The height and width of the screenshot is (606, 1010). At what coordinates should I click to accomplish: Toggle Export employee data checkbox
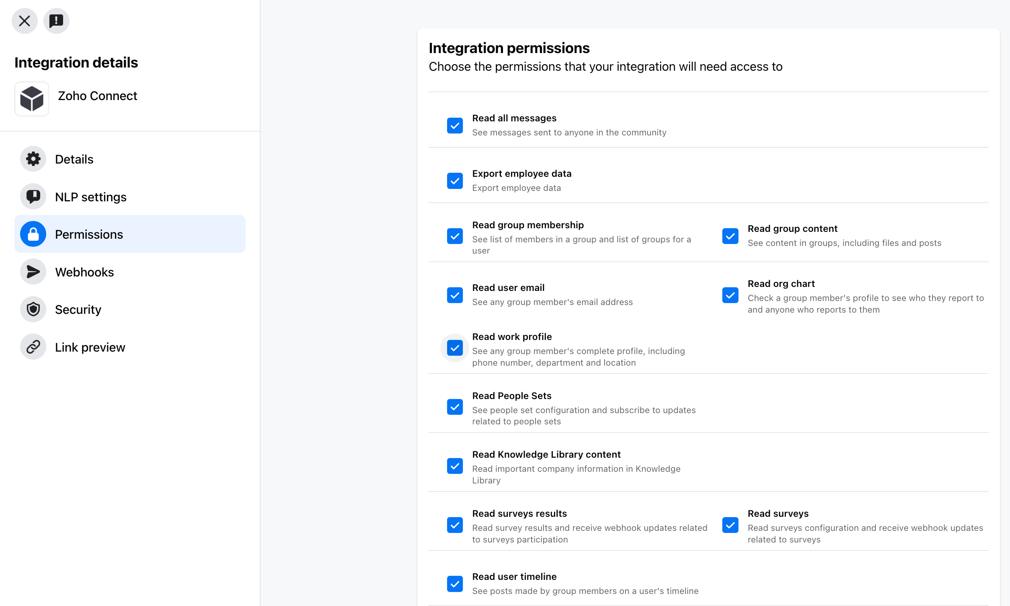[455, 181]
